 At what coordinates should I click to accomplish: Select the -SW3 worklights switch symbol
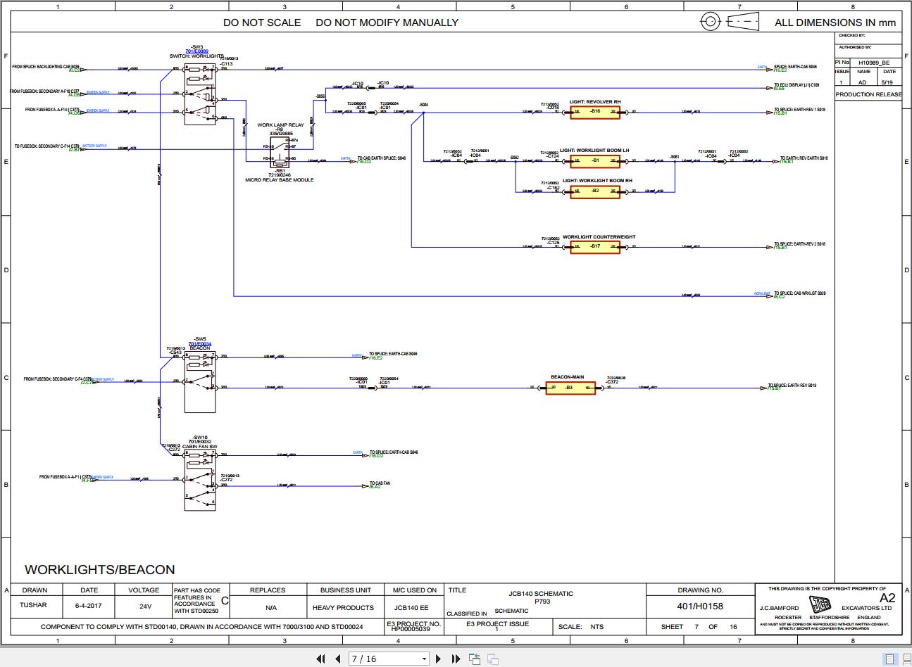point(200,94)
